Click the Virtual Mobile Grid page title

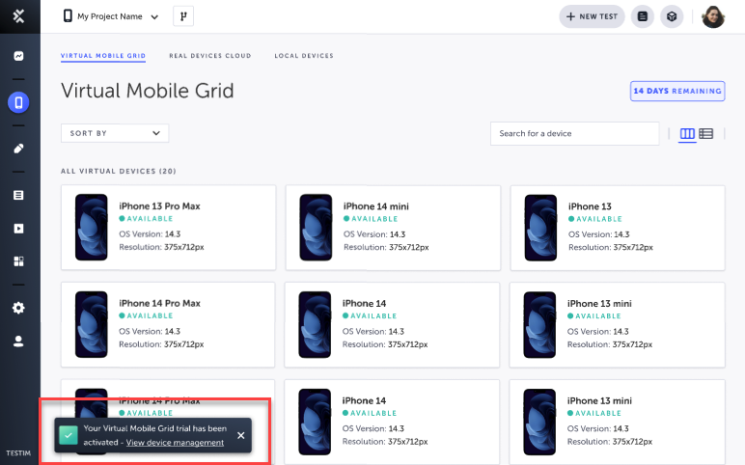[x=148, y=91]
